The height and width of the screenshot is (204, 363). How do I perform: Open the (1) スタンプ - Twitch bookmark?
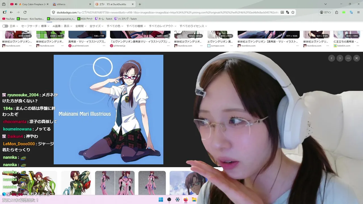click(126, 19)
